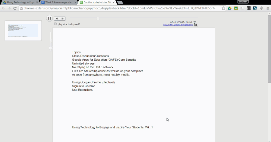Screen dimensions: 271x142
Task: Click the 'Topics' text line
Action: click(x=76, y=52)
